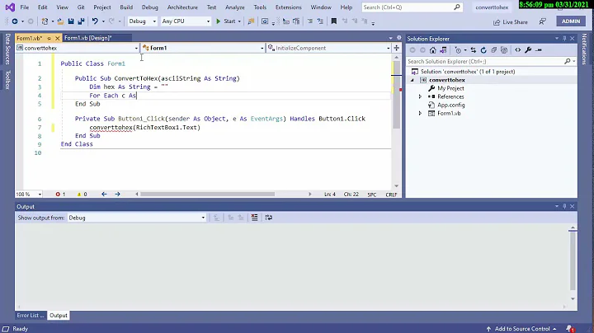The height and width of the screenshot is (333, 594).
Task: Open the File menu
Action: point(25,7)
